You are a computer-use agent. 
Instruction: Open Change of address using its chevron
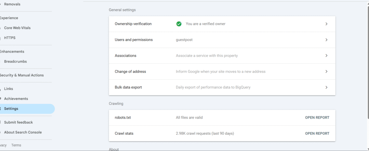[x=326, y=71]
